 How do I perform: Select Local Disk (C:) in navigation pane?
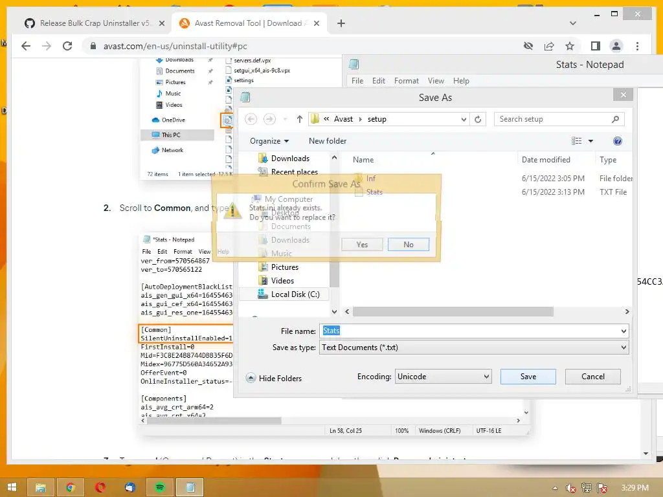(295, 294)
